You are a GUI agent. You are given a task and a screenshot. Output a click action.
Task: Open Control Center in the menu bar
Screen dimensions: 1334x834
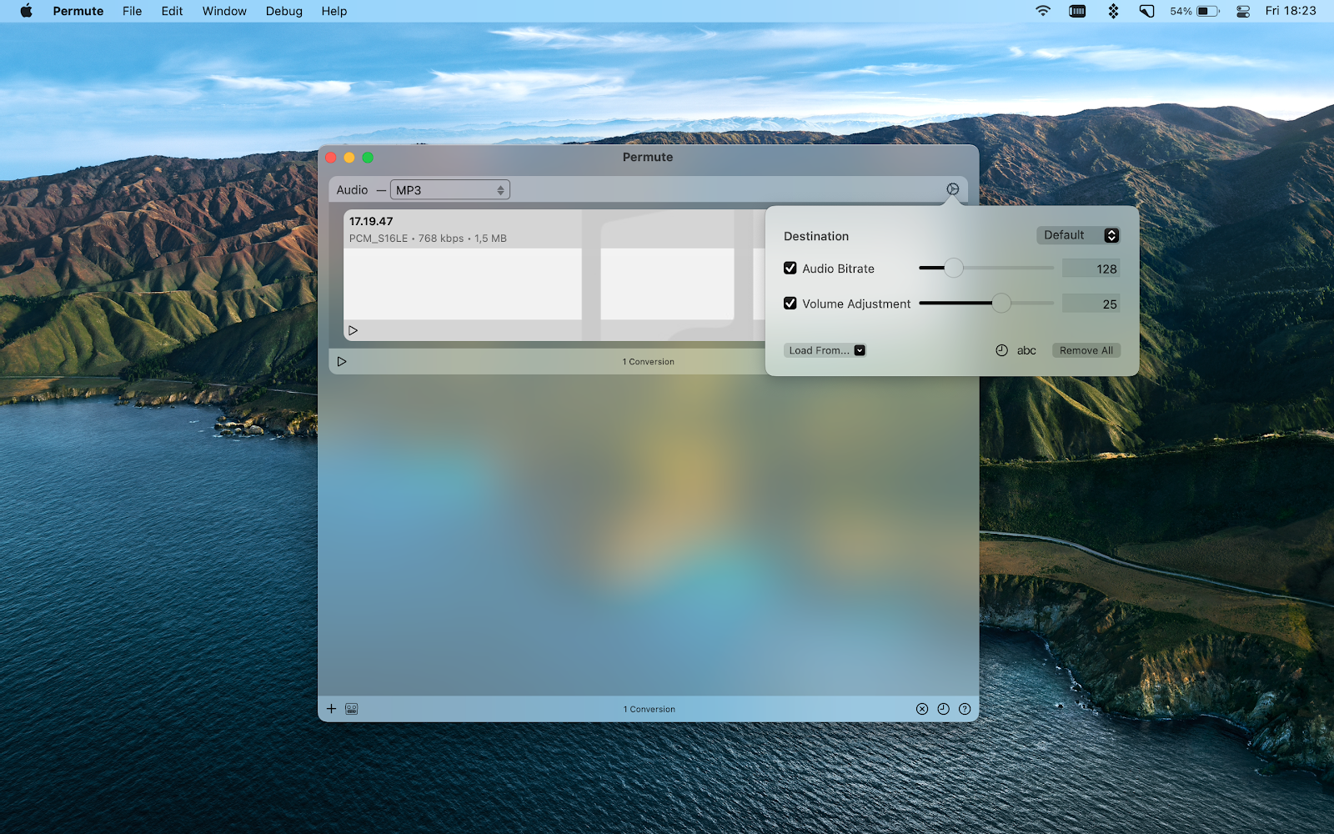[x=1243, y=11]
